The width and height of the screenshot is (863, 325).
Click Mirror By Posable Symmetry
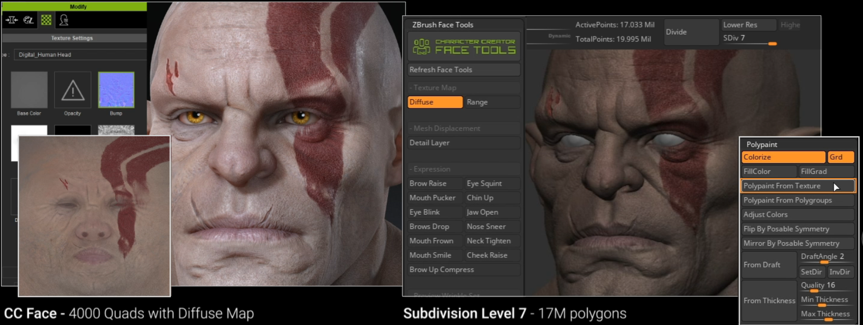pyautogui.click(x=798, y=243)
